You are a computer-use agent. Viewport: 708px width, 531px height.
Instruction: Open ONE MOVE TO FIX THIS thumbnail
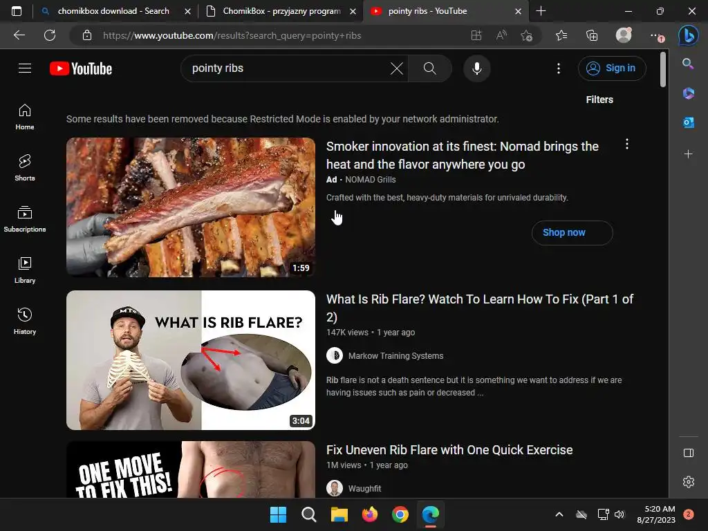(x=191, y=469)
